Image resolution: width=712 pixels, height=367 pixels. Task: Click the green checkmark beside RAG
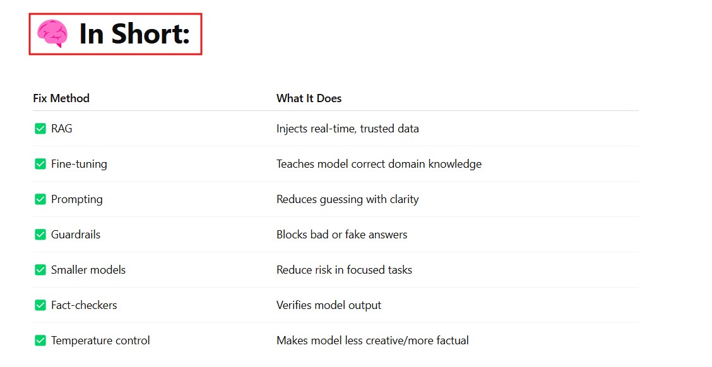40,129
